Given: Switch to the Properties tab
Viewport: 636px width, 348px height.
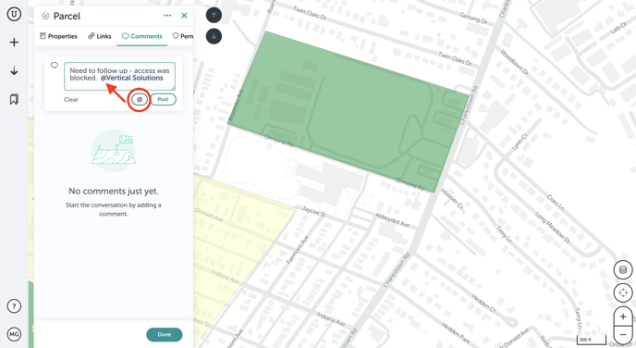Looking at the screenshot, I should click(58, 36).
